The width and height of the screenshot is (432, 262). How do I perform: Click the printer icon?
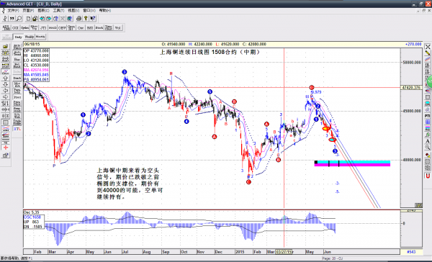78,19
